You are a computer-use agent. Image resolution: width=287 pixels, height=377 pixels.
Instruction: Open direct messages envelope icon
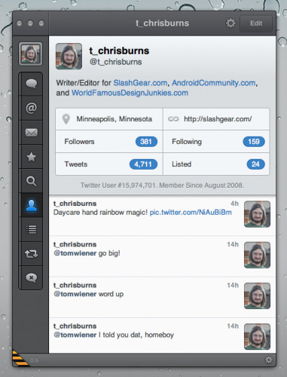click(x=31, y=133)
